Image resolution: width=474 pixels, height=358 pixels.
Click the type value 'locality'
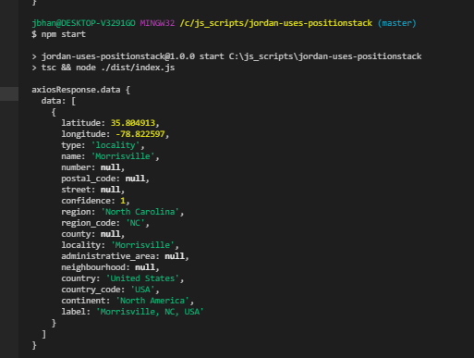tap(115, 145)
